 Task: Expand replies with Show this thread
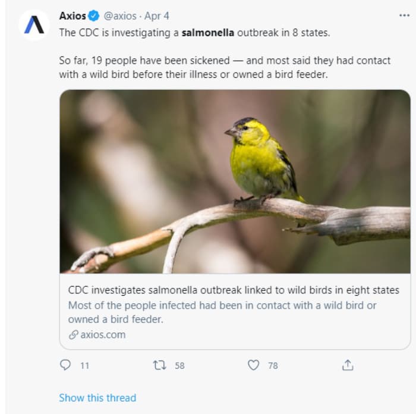coord(97,397)
